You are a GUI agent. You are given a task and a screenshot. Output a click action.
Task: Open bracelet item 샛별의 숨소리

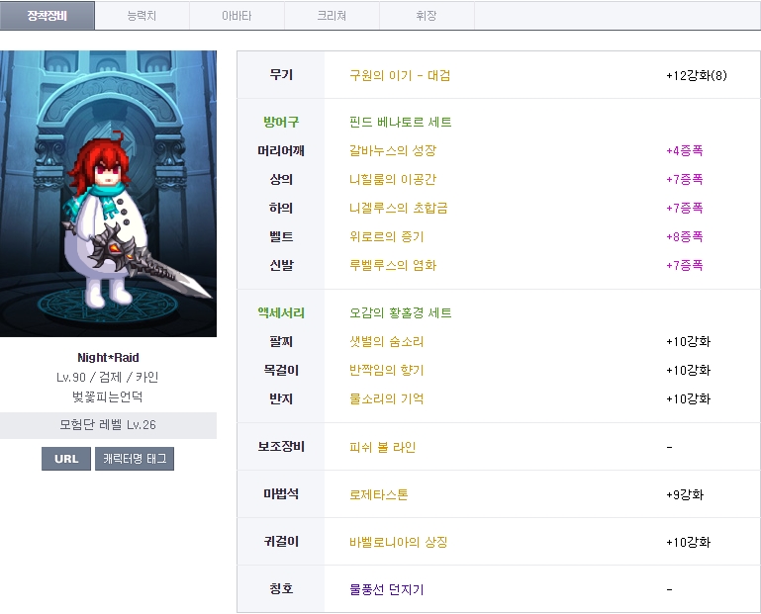pos(387,341)
